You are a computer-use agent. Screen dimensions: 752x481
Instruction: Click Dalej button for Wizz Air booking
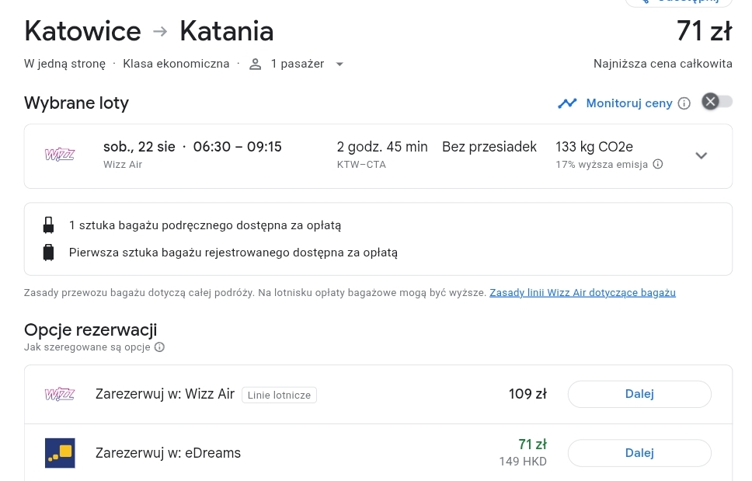click(x=639, y=394)
